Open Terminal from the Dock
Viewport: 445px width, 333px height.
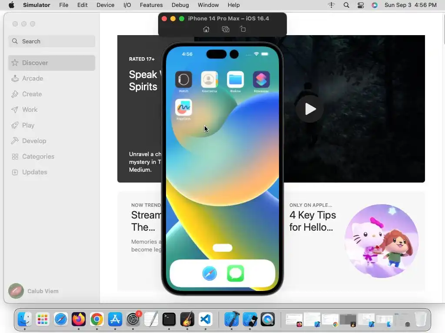(169, 320)
